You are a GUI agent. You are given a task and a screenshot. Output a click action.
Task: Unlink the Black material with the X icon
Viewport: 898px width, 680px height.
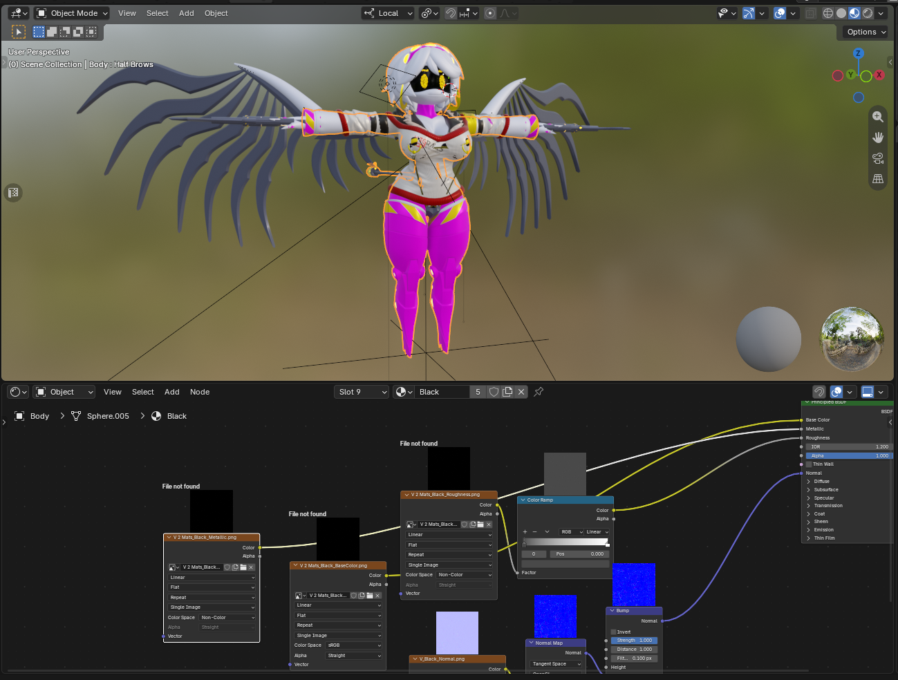(521, 392)
